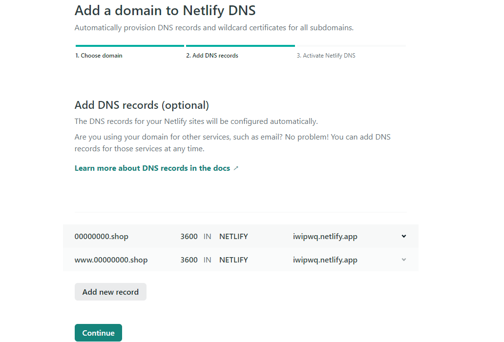Select step 2 Add DNS records
Screen dimensions: 504x342
pyautogui.click(x=212, y=56)
